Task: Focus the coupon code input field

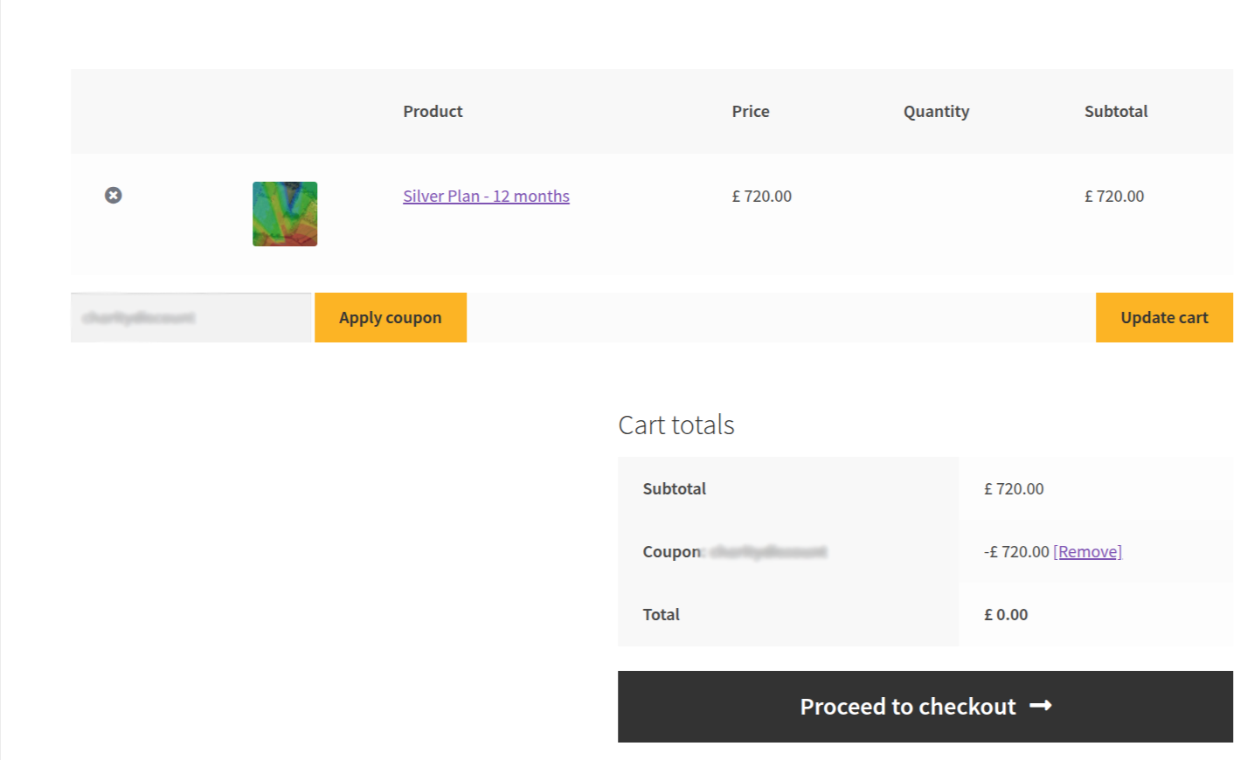Action: (191, 318)
